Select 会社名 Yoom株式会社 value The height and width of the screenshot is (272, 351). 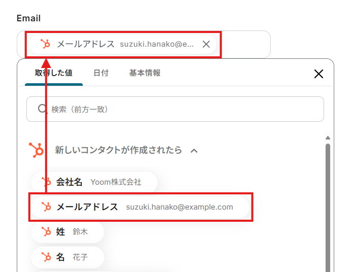[94, 182]
